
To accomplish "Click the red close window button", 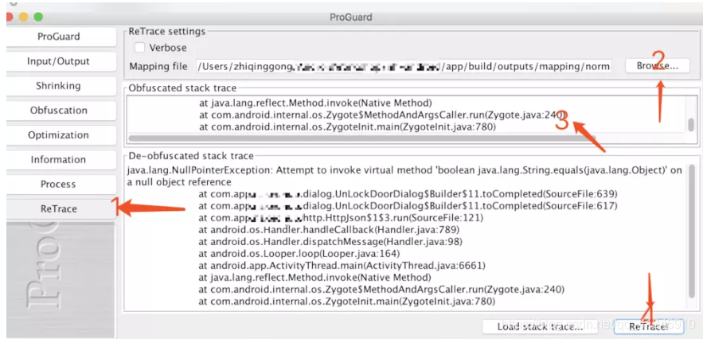I will (x=9, y=17).
